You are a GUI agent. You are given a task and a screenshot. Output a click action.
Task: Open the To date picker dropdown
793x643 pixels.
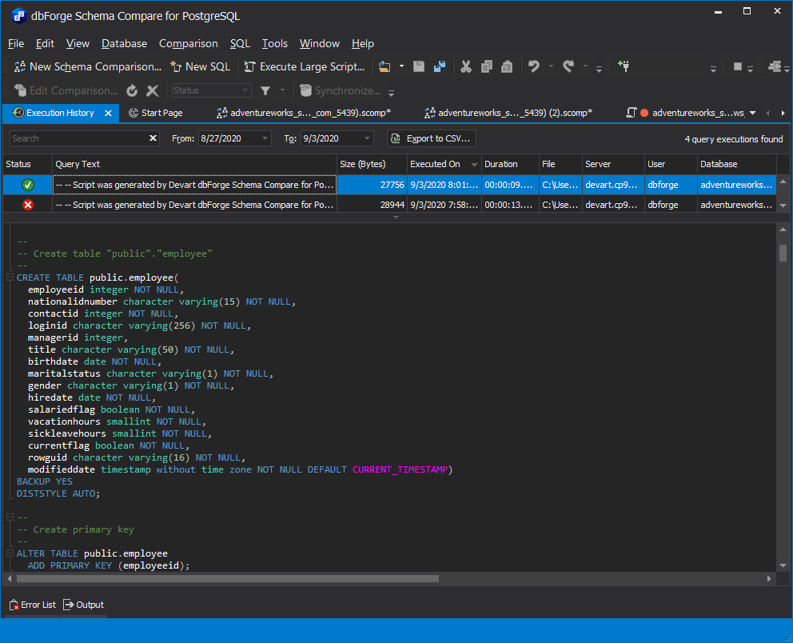coord(367,138)
